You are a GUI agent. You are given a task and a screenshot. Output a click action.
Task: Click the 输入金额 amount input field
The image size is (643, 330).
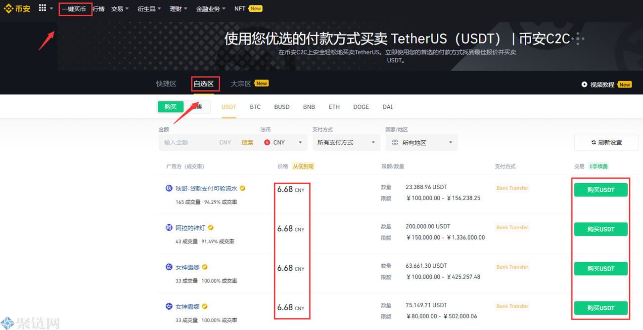coord(188,142)
